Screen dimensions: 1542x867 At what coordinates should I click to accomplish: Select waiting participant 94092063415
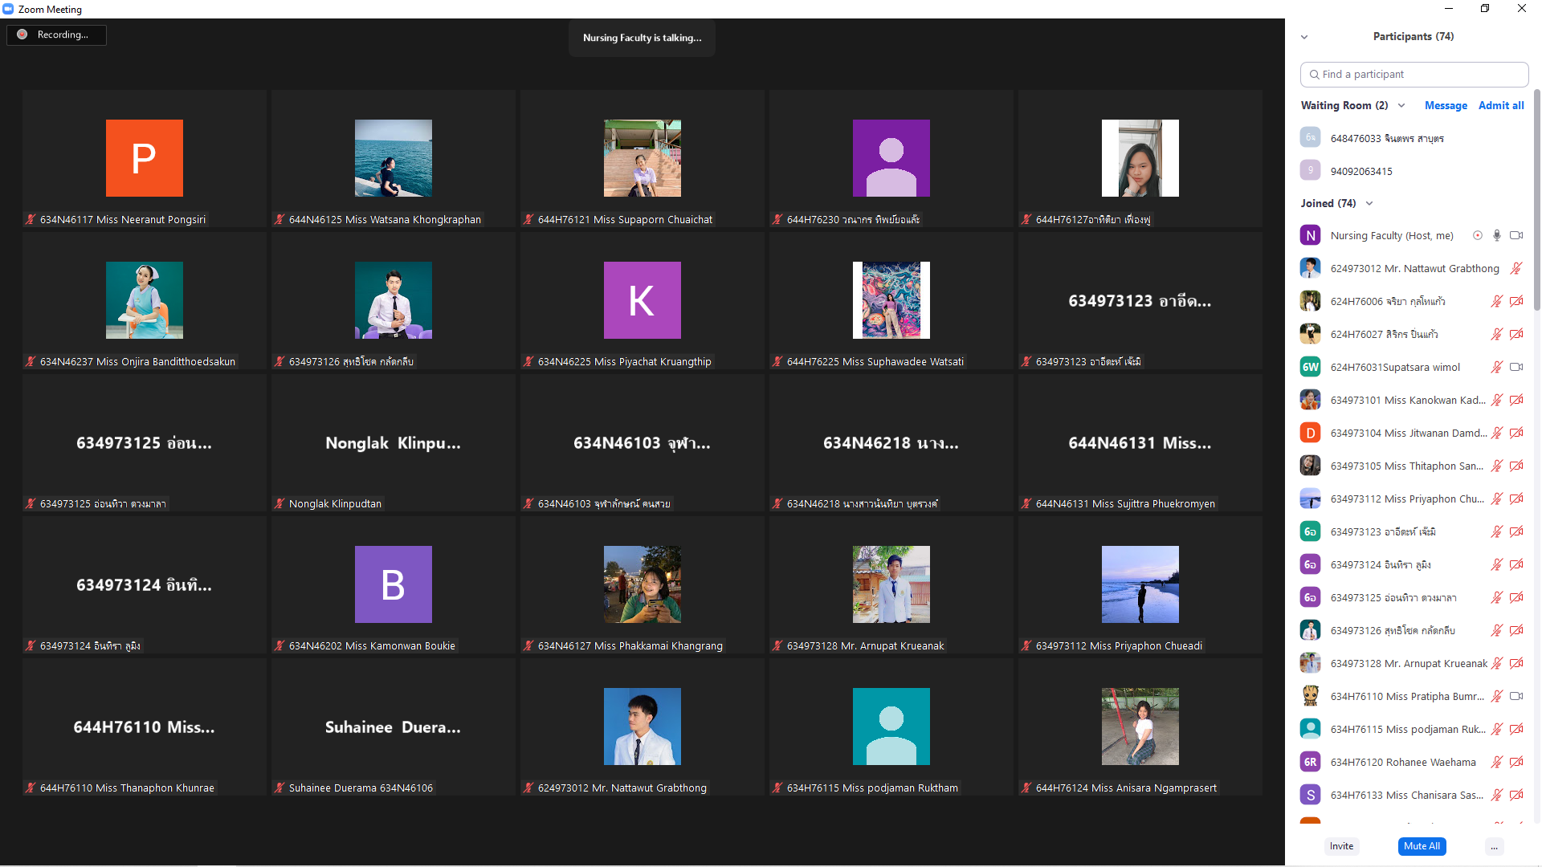[1361, 171]
